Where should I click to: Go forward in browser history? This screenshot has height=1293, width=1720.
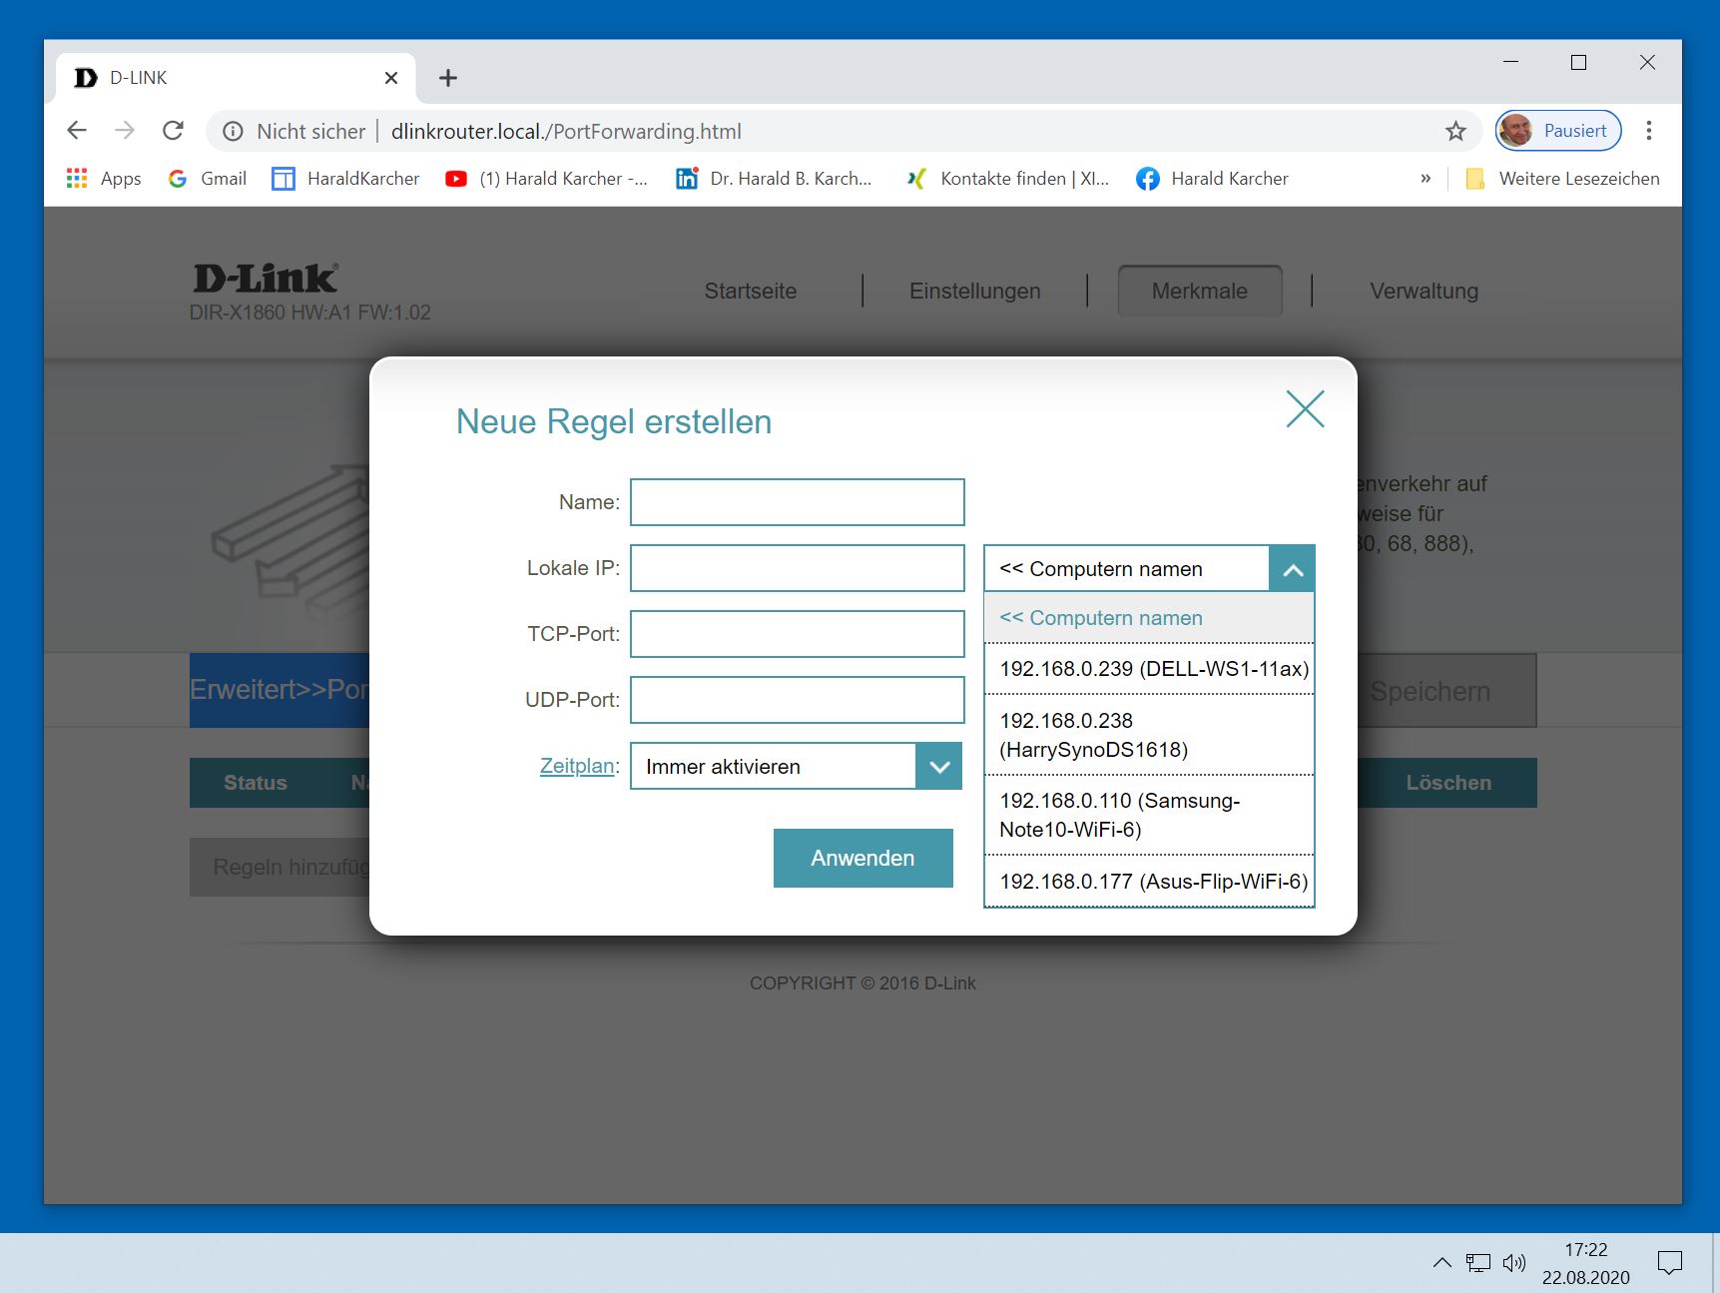(125, 131)
